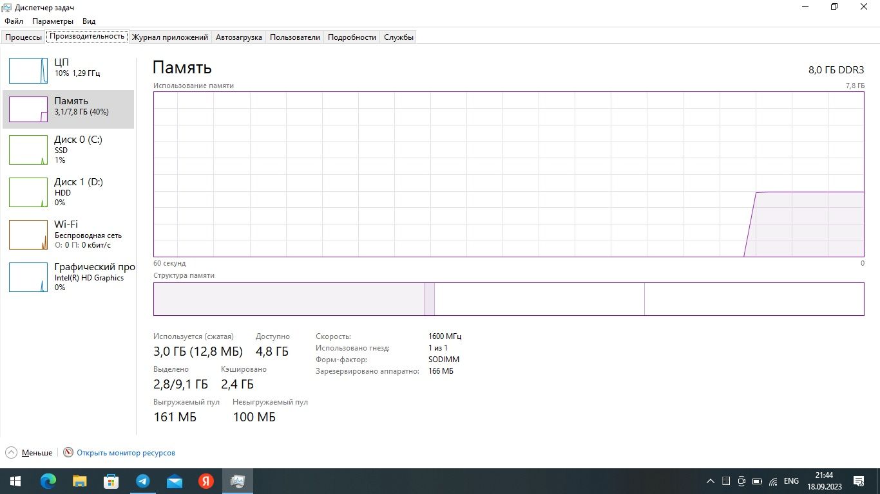Click the memory usage graph area

coord(508,174)
